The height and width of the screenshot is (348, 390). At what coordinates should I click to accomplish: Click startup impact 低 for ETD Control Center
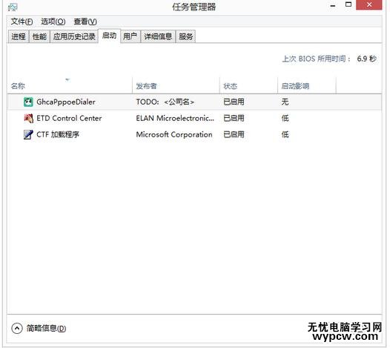285,118
